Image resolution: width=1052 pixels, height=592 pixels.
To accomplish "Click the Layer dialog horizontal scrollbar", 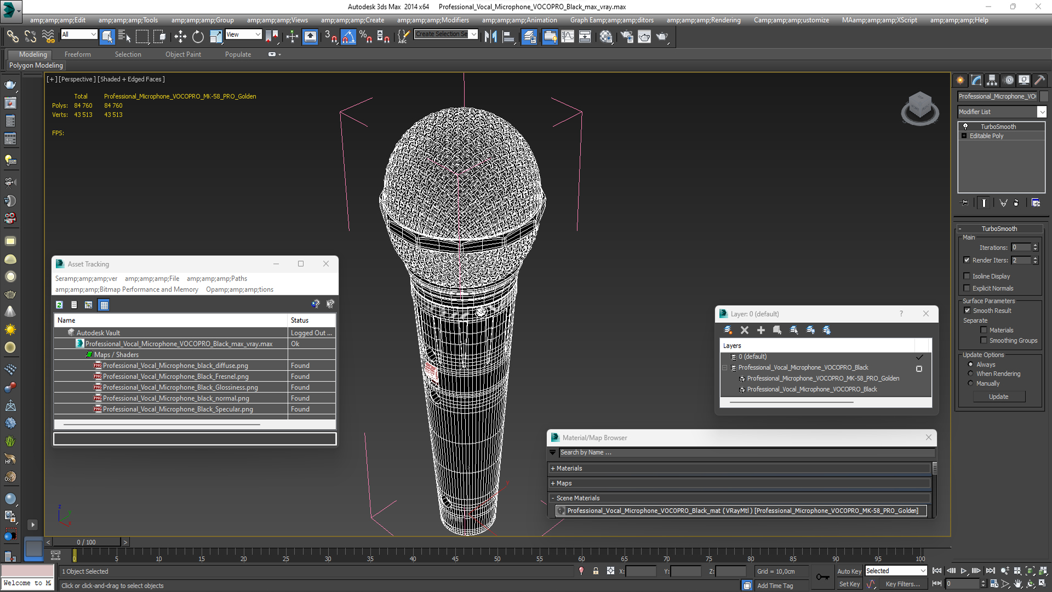I will [792, 402].
